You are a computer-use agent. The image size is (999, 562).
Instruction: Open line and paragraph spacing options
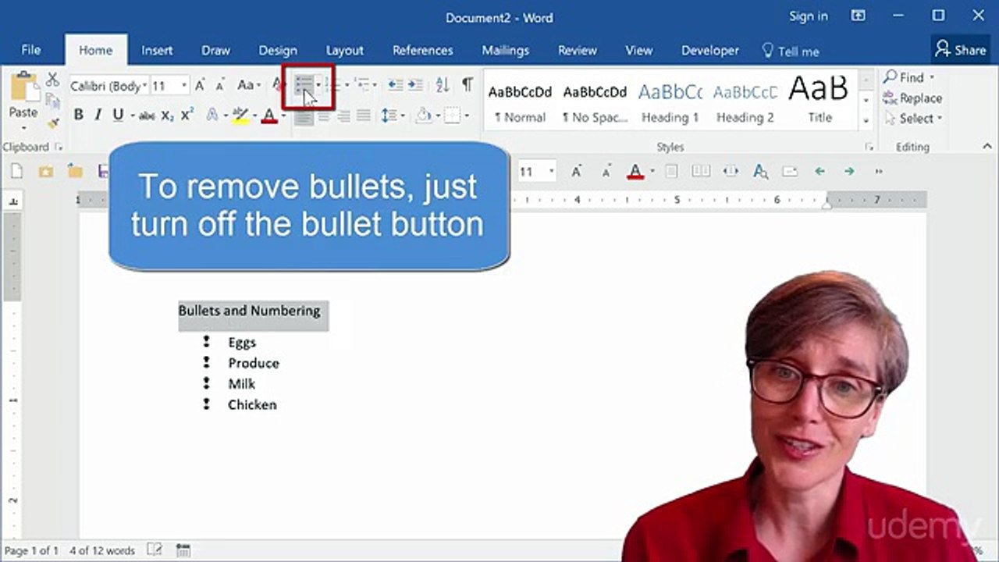[388, 116]
